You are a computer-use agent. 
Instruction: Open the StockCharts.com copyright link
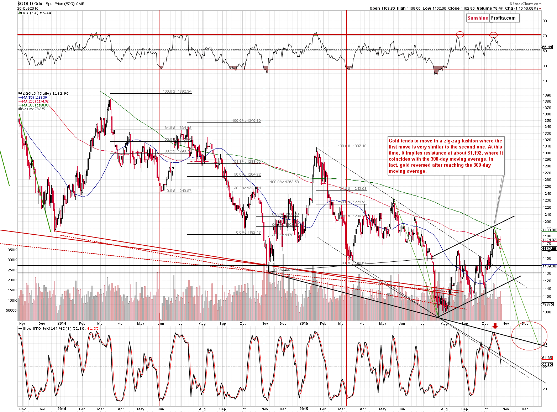pos(525,4)
